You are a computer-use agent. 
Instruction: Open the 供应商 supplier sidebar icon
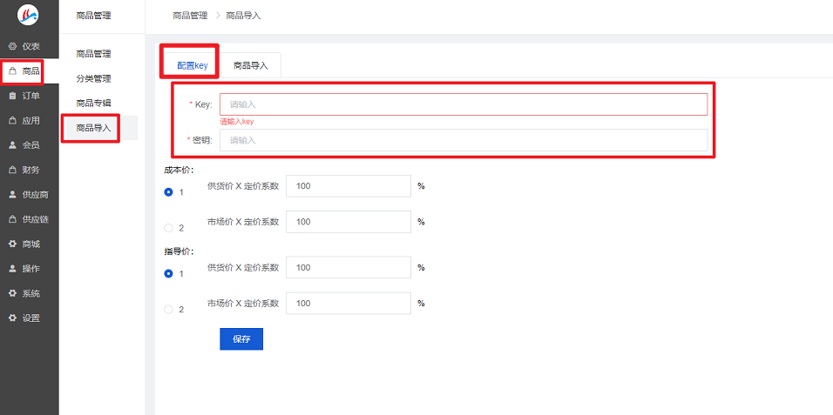click(13, 195)
